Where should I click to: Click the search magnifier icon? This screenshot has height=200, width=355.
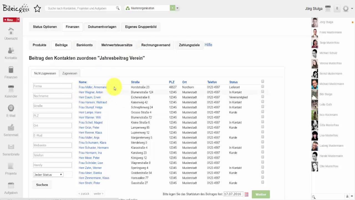(118, 8)
